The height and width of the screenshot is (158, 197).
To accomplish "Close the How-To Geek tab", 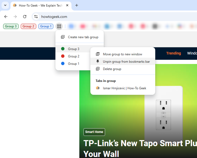I will coord(67,6).
